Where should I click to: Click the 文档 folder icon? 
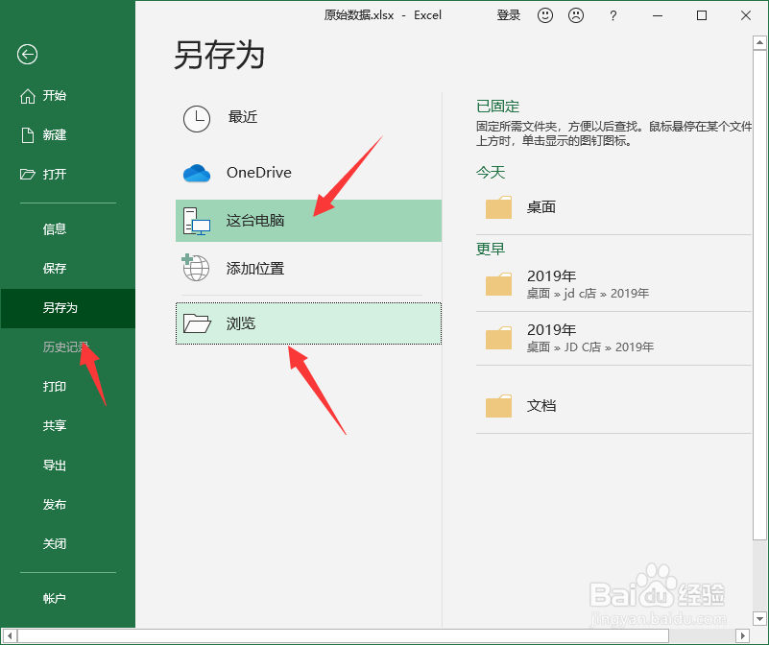click(498, 406)
